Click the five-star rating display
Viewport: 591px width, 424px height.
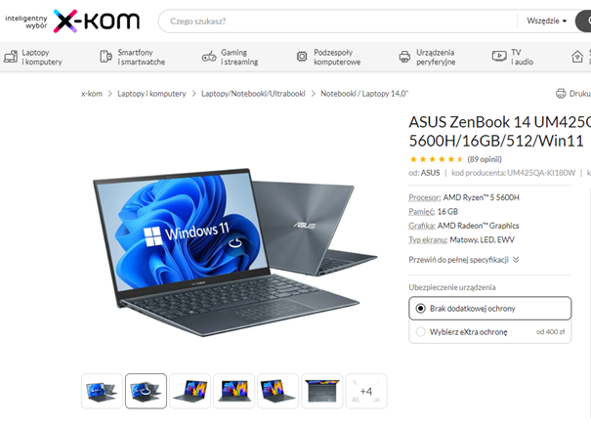(437, 159)
